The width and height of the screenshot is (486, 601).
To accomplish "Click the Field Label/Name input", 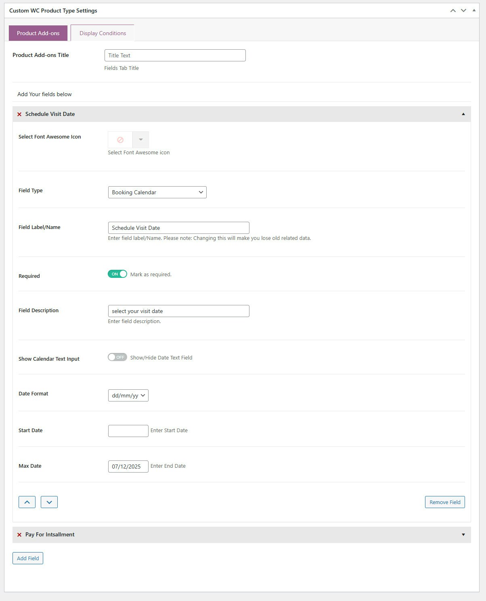I will click(179, 228).
